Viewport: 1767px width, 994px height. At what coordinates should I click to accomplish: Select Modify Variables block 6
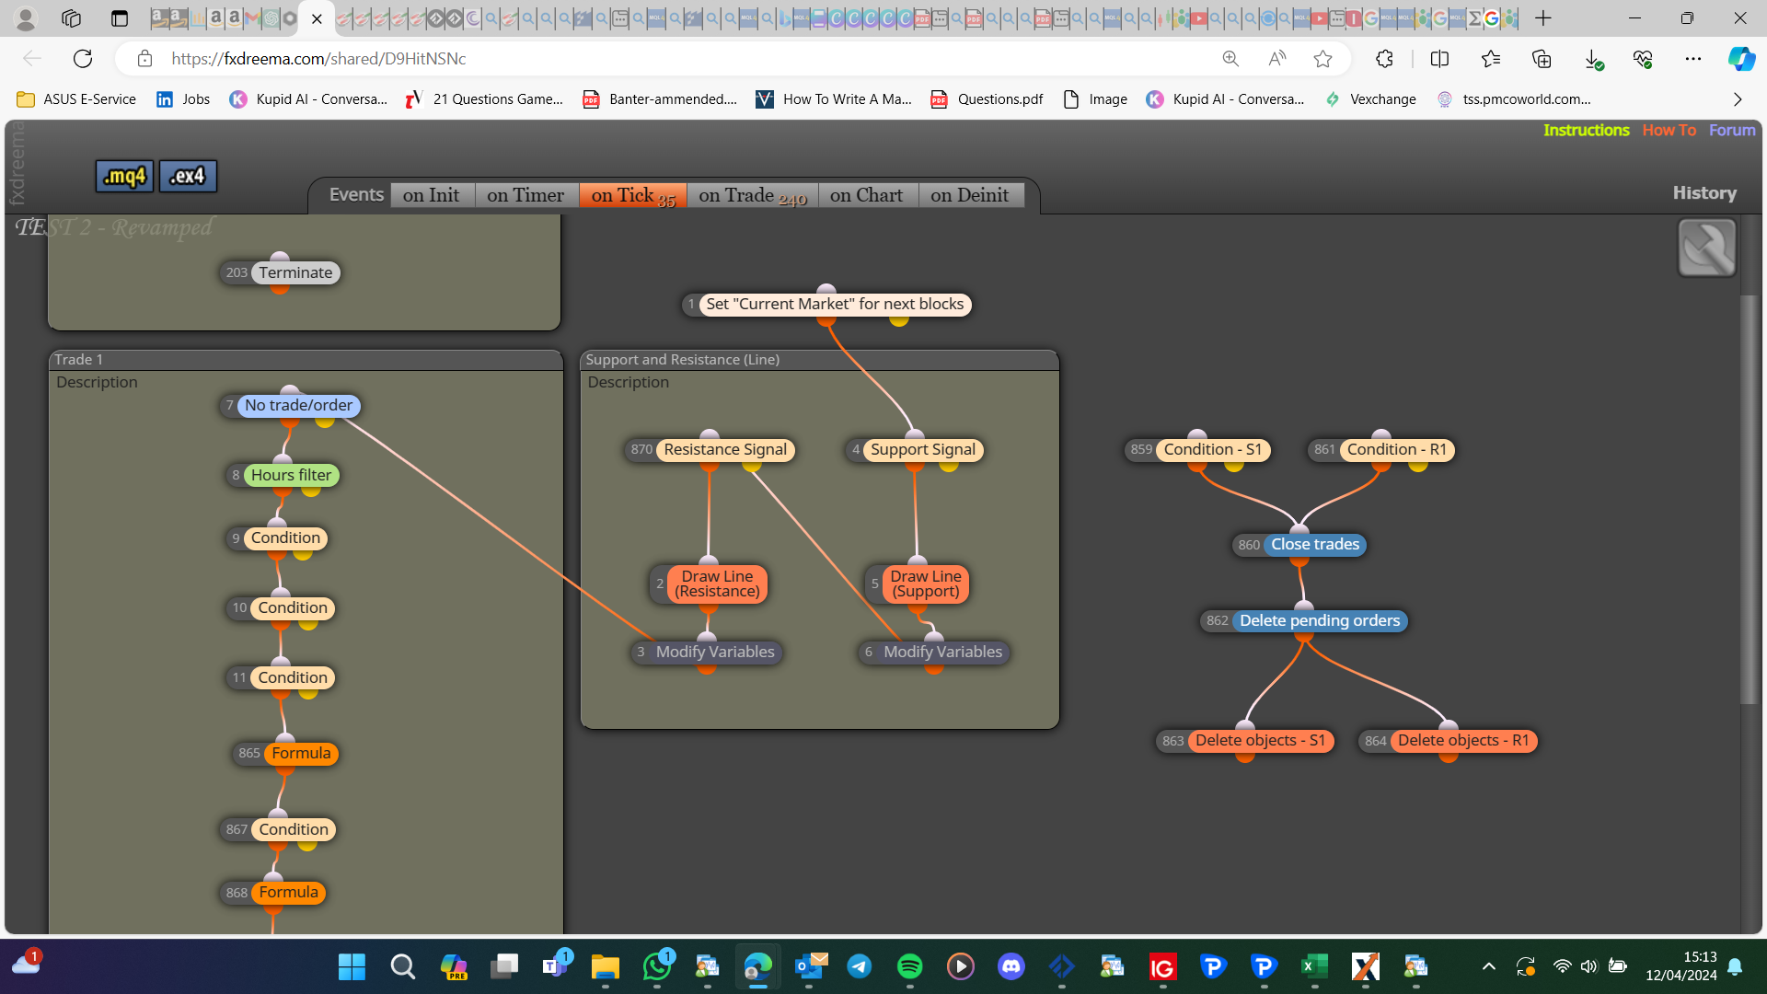click(934, 653)
